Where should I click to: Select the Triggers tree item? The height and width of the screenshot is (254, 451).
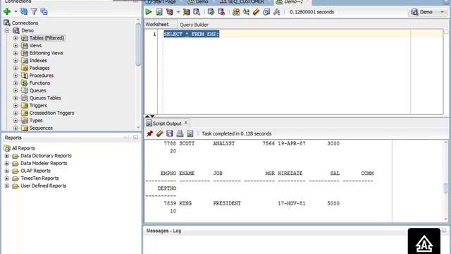point(38,105)
